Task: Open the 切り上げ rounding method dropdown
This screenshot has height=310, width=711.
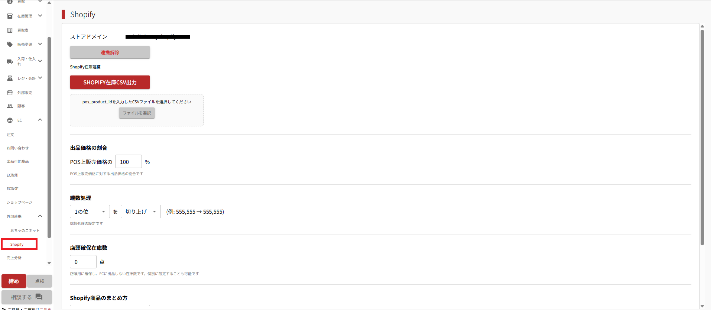Action: [141, 211]
